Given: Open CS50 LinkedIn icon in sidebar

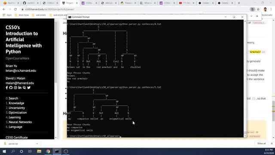Looking at the screenshot, I should pos(20,87).
